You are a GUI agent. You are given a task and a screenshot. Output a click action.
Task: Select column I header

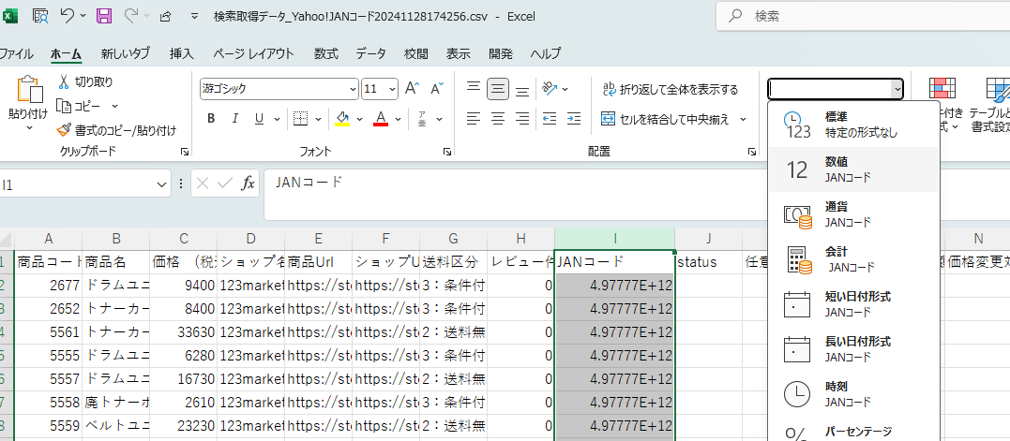(x=614, y=239)
